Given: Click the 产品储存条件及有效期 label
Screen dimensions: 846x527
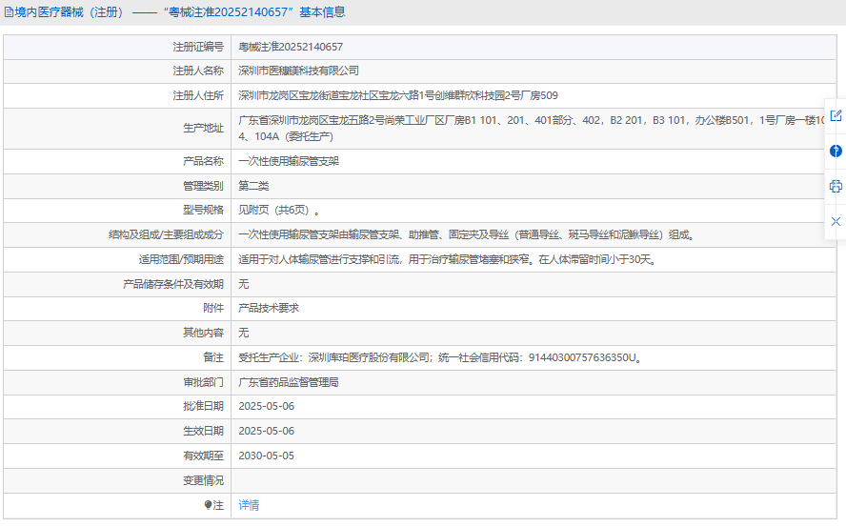Looking at the screenshot, I should point(173,284).
